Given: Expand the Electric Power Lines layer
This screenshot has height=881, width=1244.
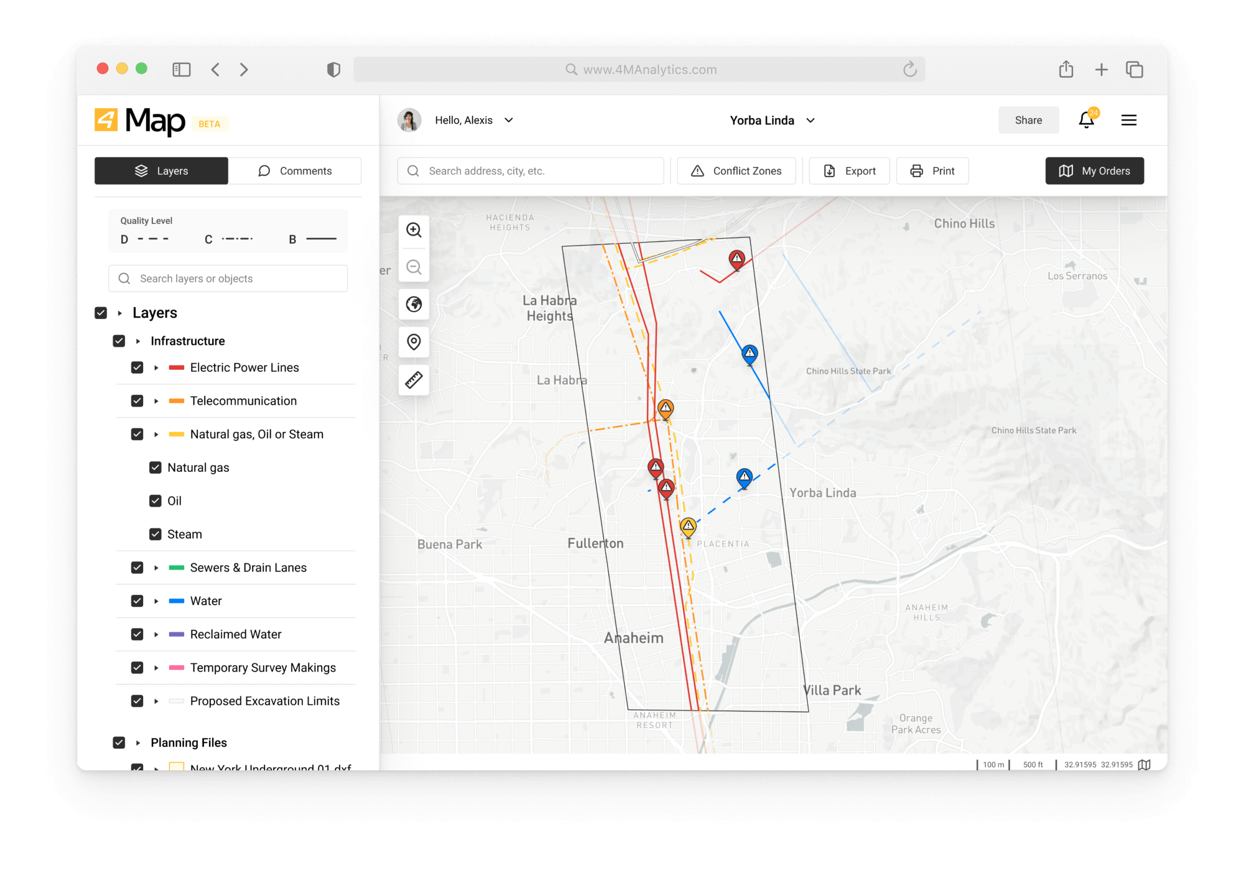Looking at the screenshot, I should tap(156, 367).
